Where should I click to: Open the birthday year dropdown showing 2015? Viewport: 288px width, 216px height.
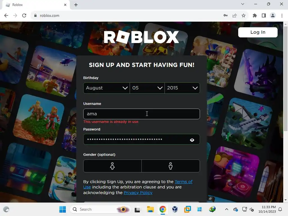[x=182, y=88]
